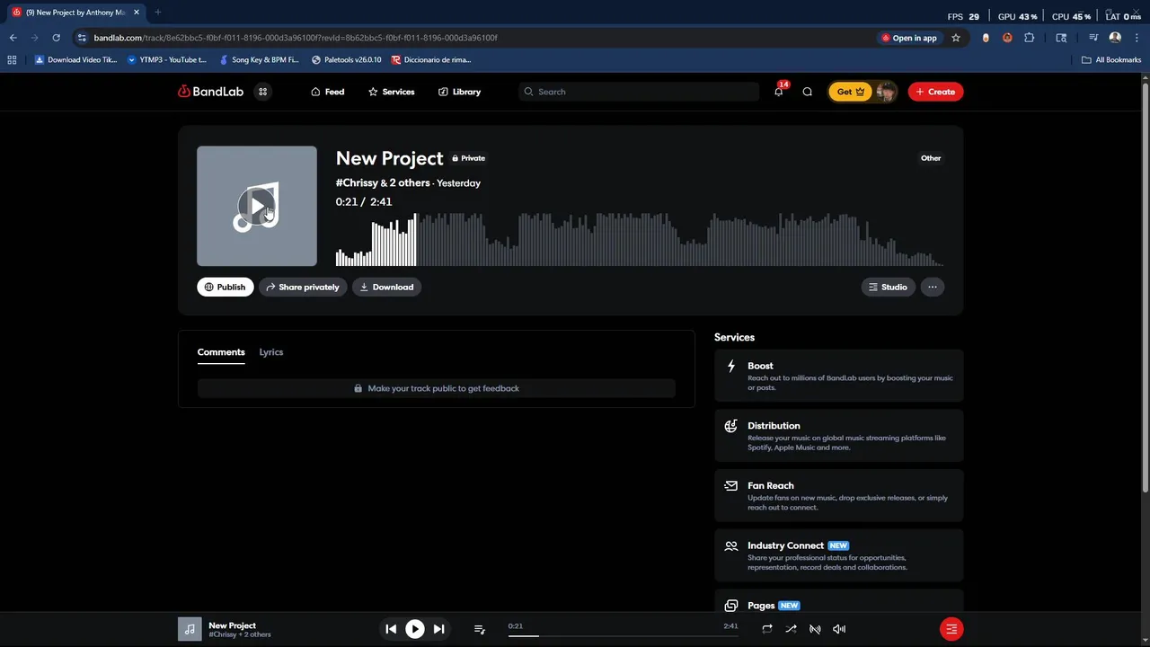The width and height of the screenshot is (1150, 647).
Task: Open a new browser tab
Action: click(x=158, y=13)
